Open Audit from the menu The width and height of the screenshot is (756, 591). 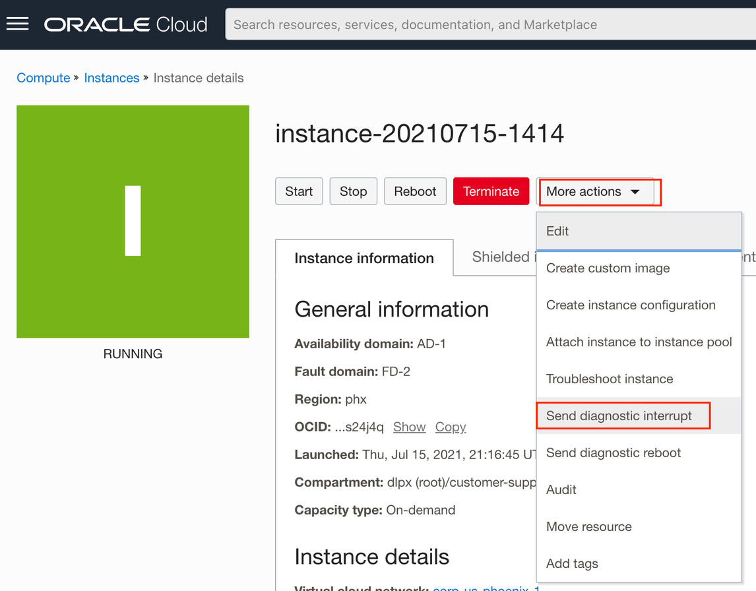pyautogui.click(x=639, y=490)
